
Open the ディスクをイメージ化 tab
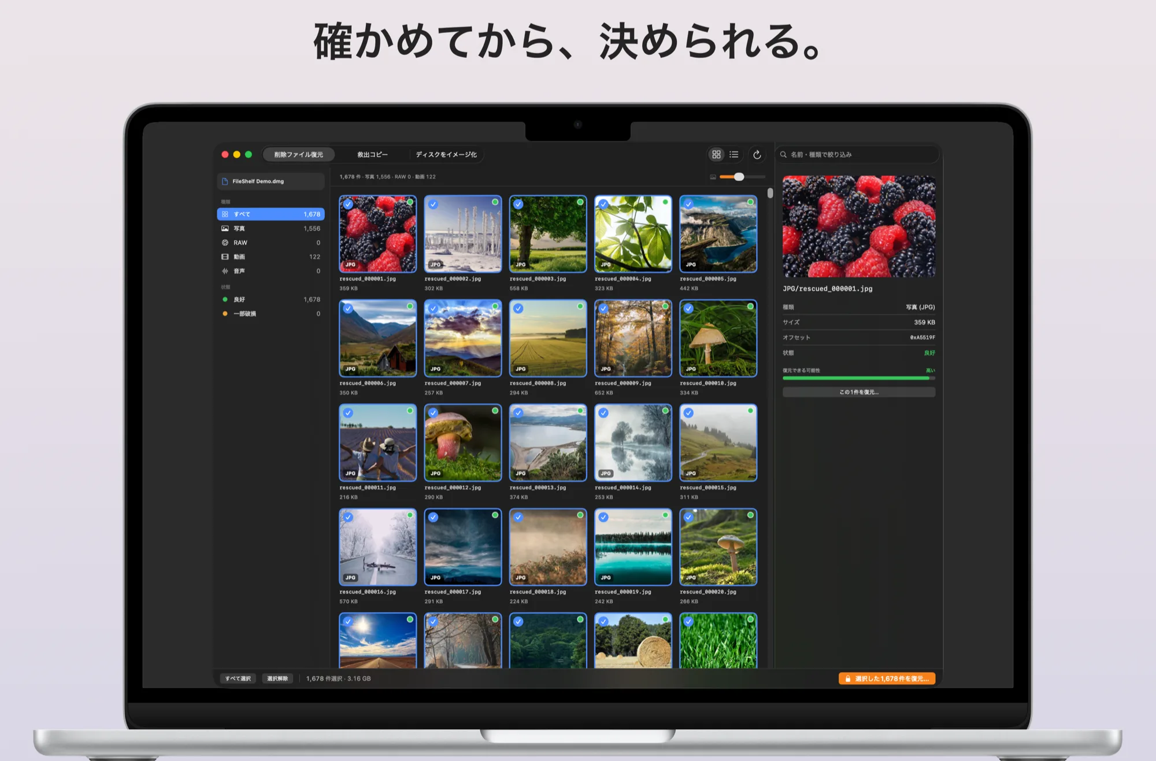click(446, 154)
